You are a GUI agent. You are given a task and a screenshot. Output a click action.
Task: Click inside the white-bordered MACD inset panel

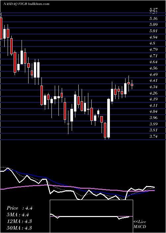pos(91,216)
